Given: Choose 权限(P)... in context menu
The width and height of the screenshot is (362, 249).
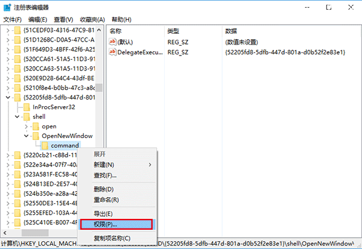Looking at the screenshot, I should [116, 224].
